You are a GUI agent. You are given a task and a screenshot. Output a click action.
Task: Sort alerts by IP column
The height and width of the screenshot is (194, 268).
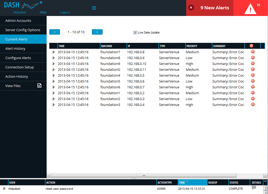pyautogui.click(x=143, y=46)
